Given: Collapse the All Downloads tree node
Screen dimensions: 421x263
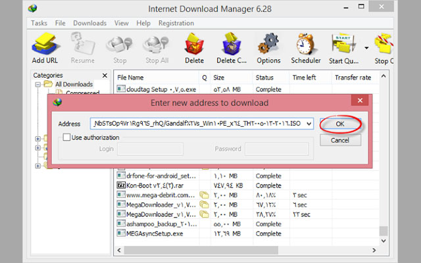Looking at the screenshot, I should [38, 85].
